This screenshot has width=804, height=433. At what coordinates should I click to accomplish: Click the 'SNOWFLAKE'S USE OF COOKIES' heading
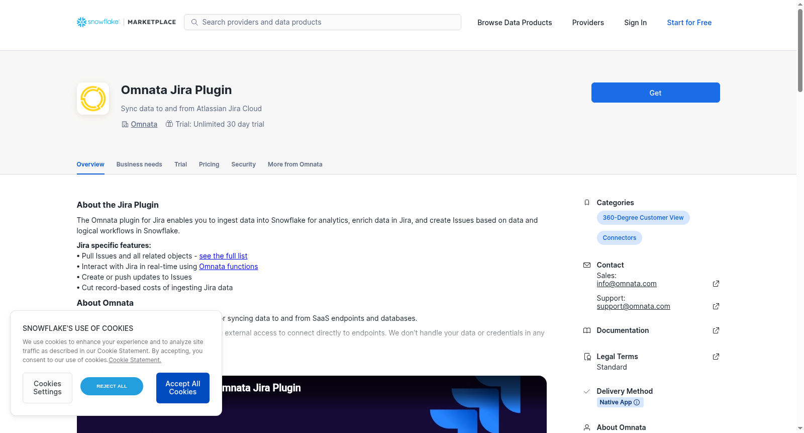click(x=78, y=328)
